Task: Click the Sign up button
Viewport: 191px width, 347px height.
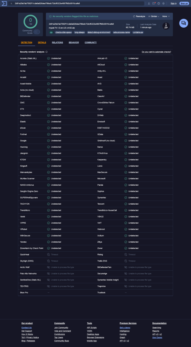Action: [x=184, y=3]
